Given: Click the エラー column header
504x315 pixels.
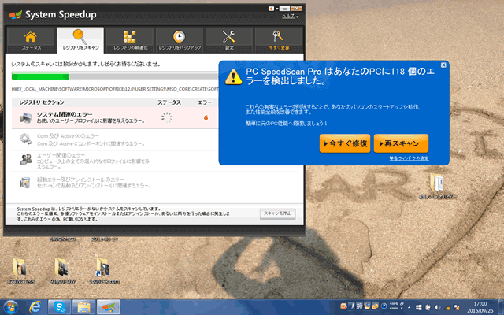Looking at the screenshot, I should (205, 102).
